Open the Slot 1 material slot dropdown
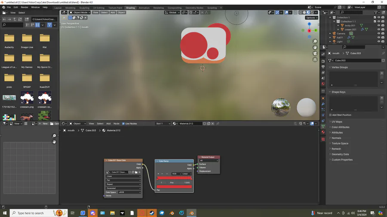This screenshot has width=387, height=217. click(163, 124)
